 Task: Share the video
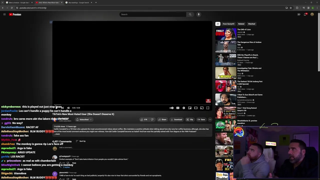pos(162,120)
